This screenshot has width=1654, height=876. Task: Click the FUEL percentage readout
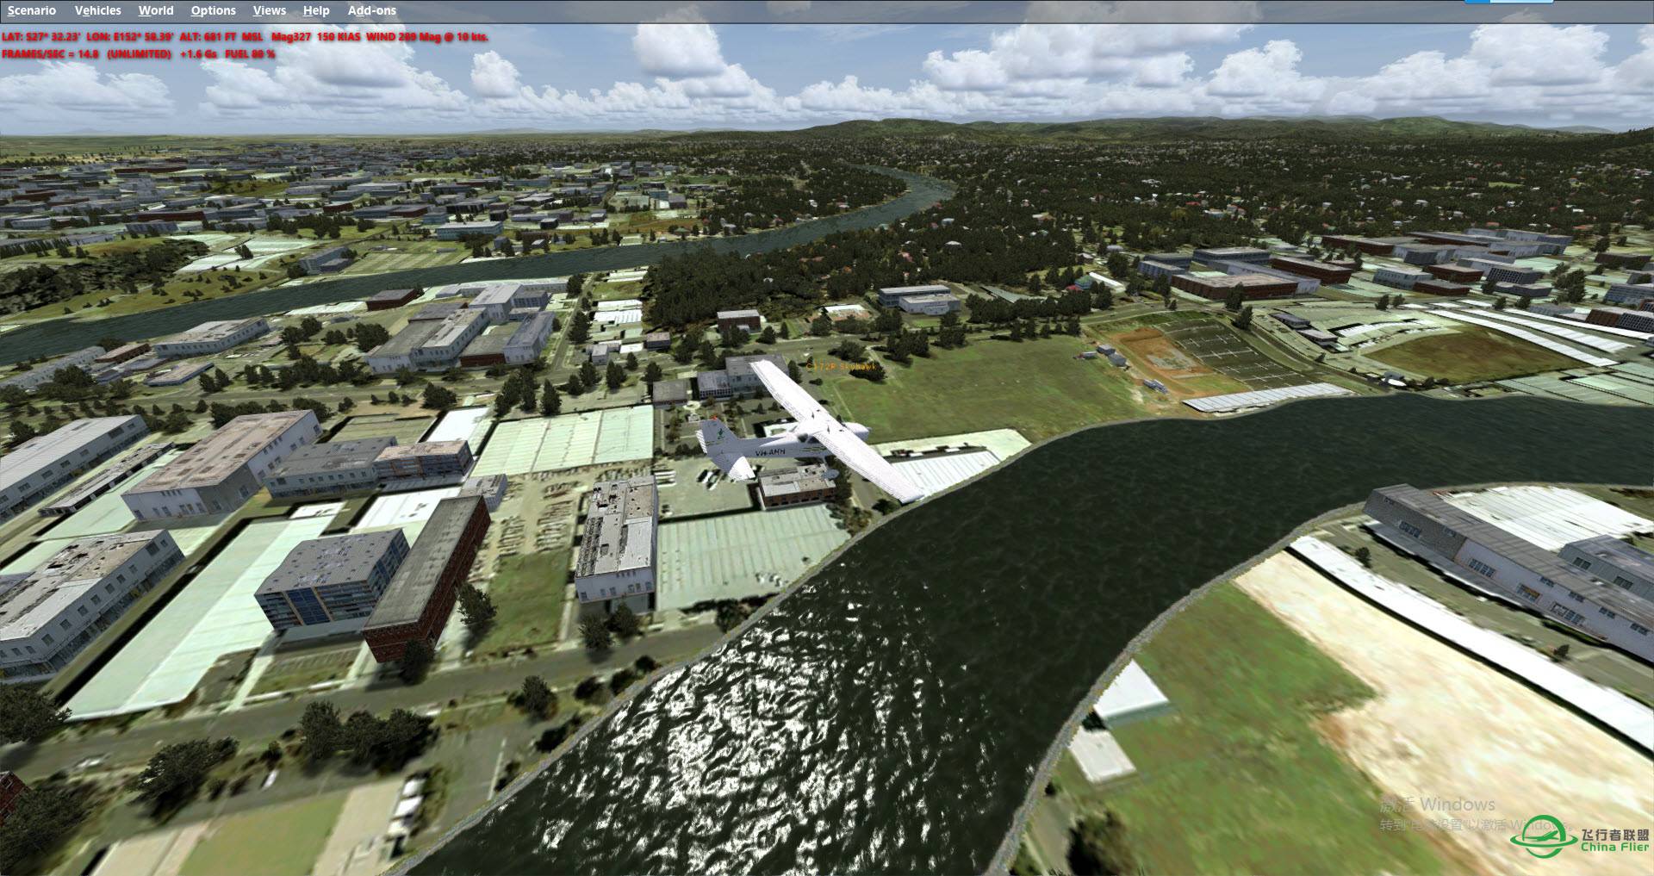(x=250, y=54)
